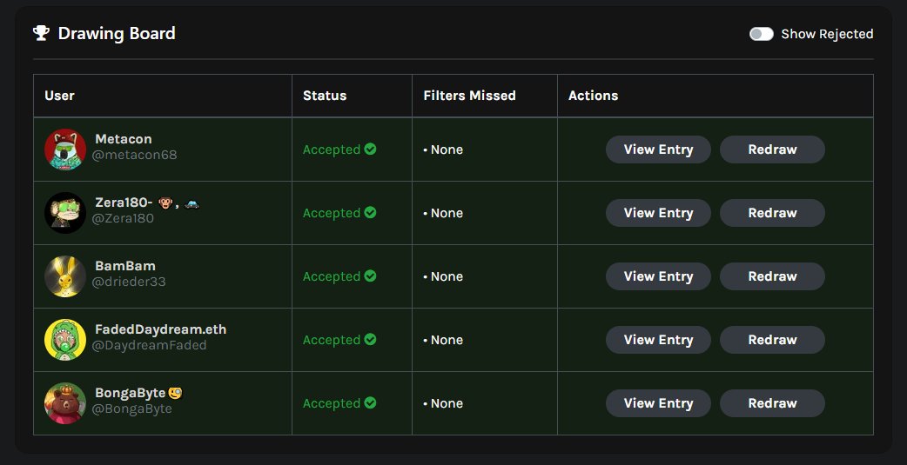This screenshot has height=465, width=907.
Task: Click the FadedDaydream.eth display name
Action: point(161,329)
